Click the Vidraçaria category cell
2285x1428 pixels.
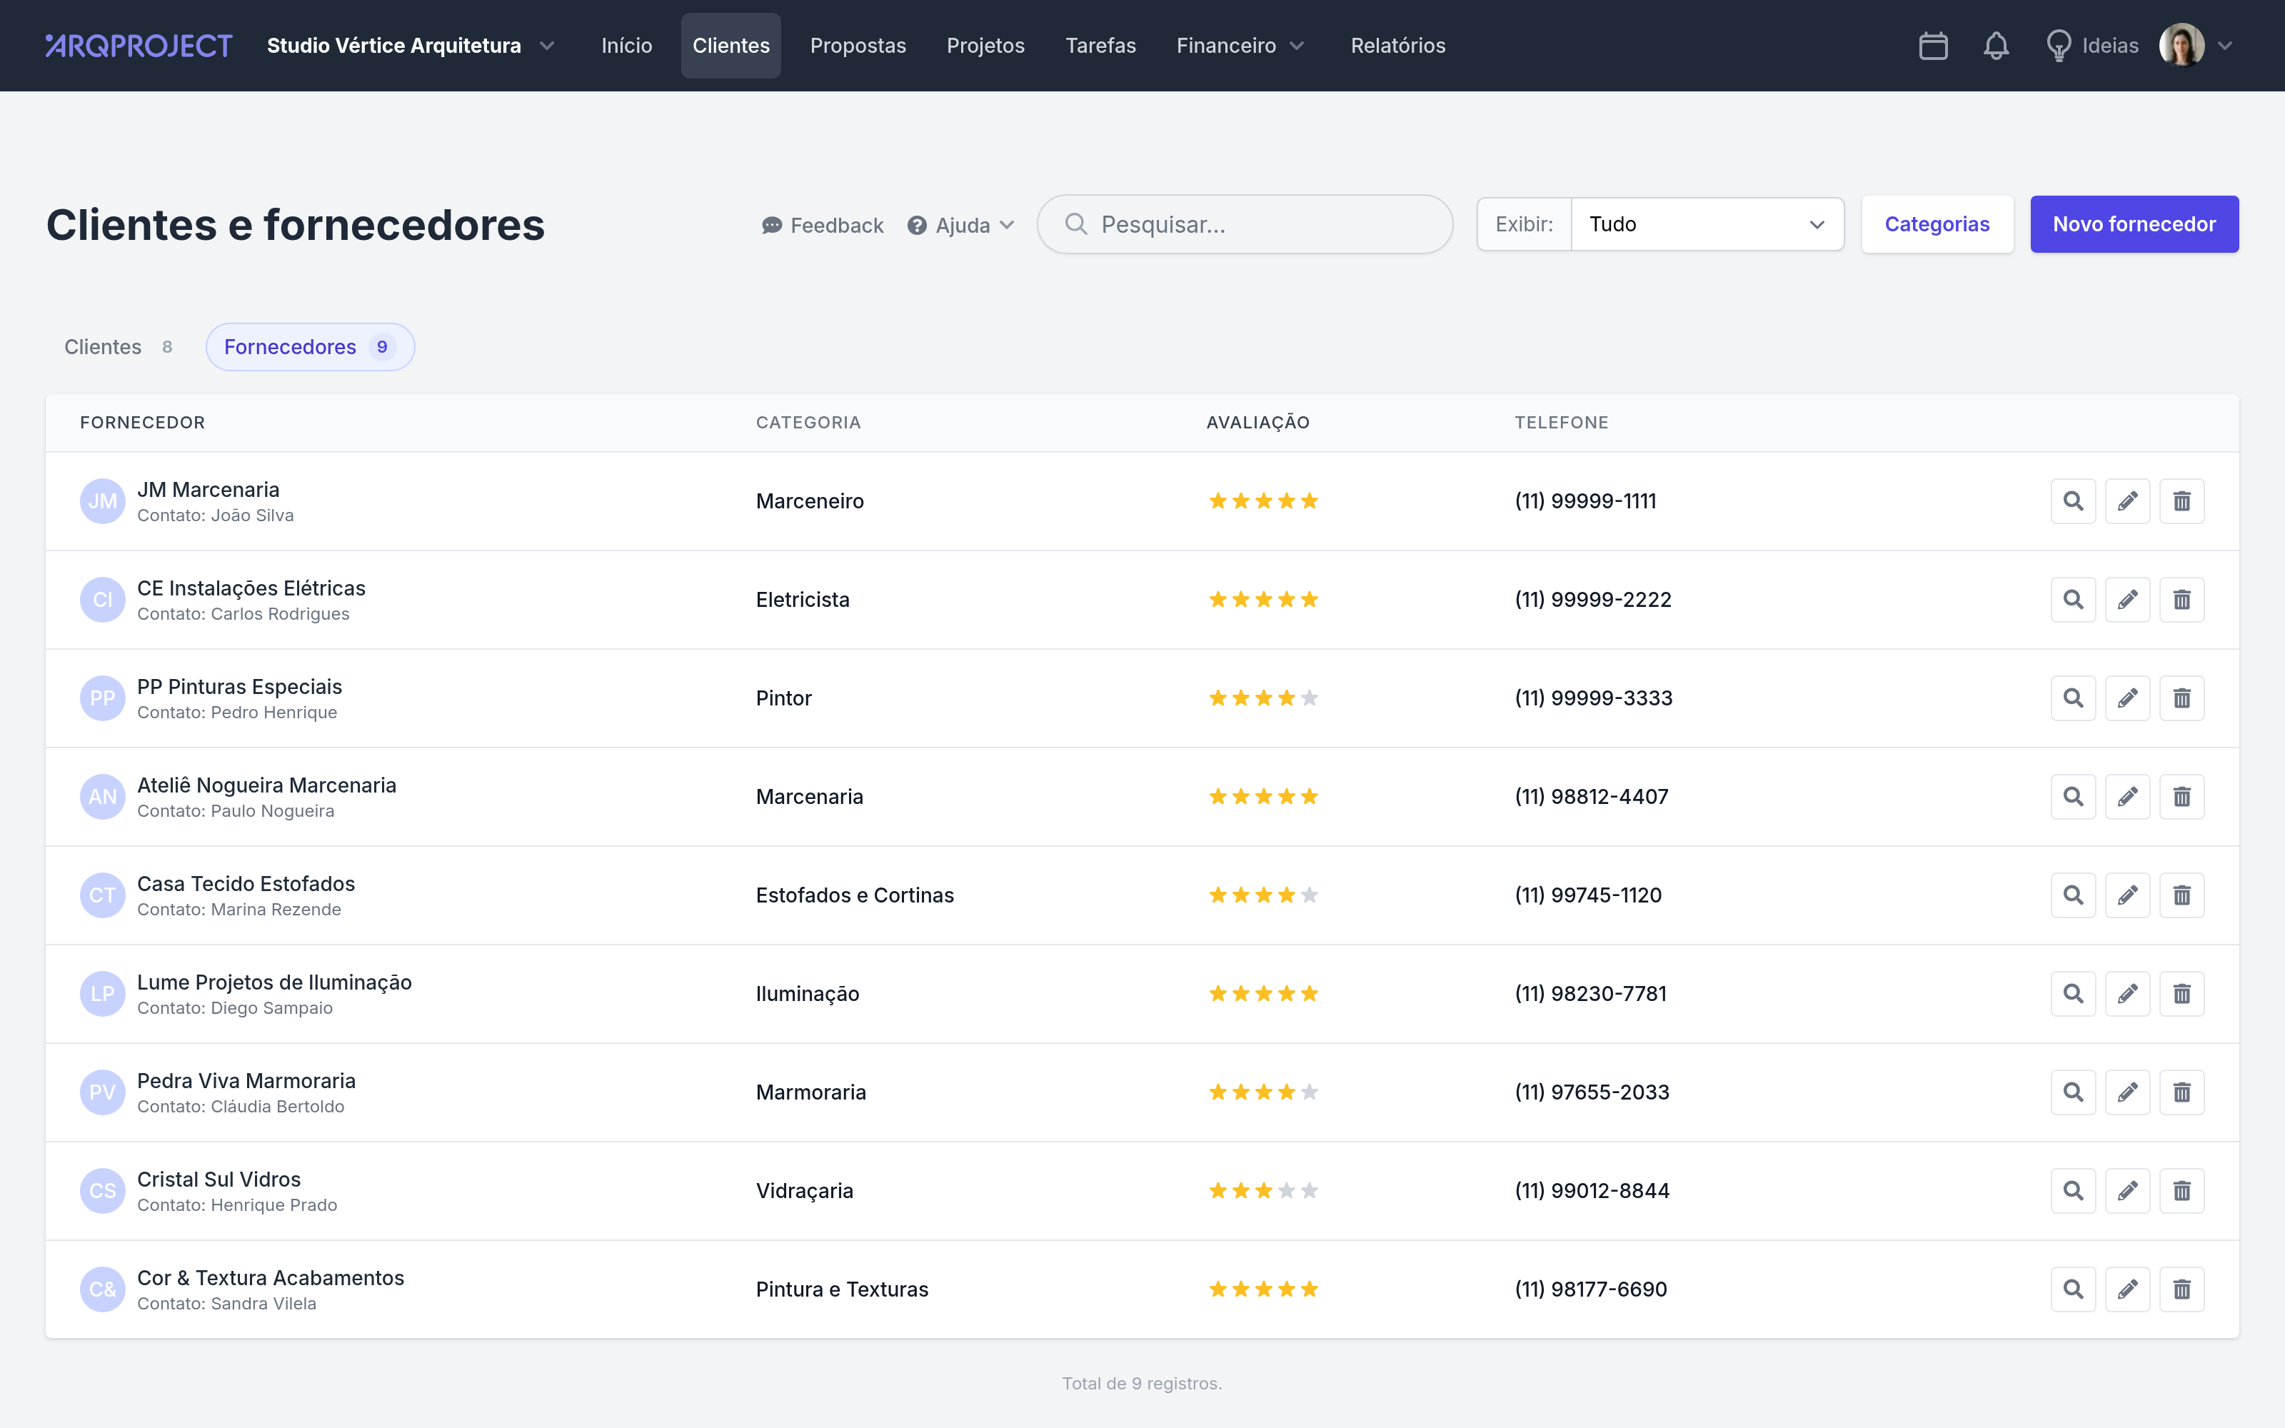(805, 1191)
